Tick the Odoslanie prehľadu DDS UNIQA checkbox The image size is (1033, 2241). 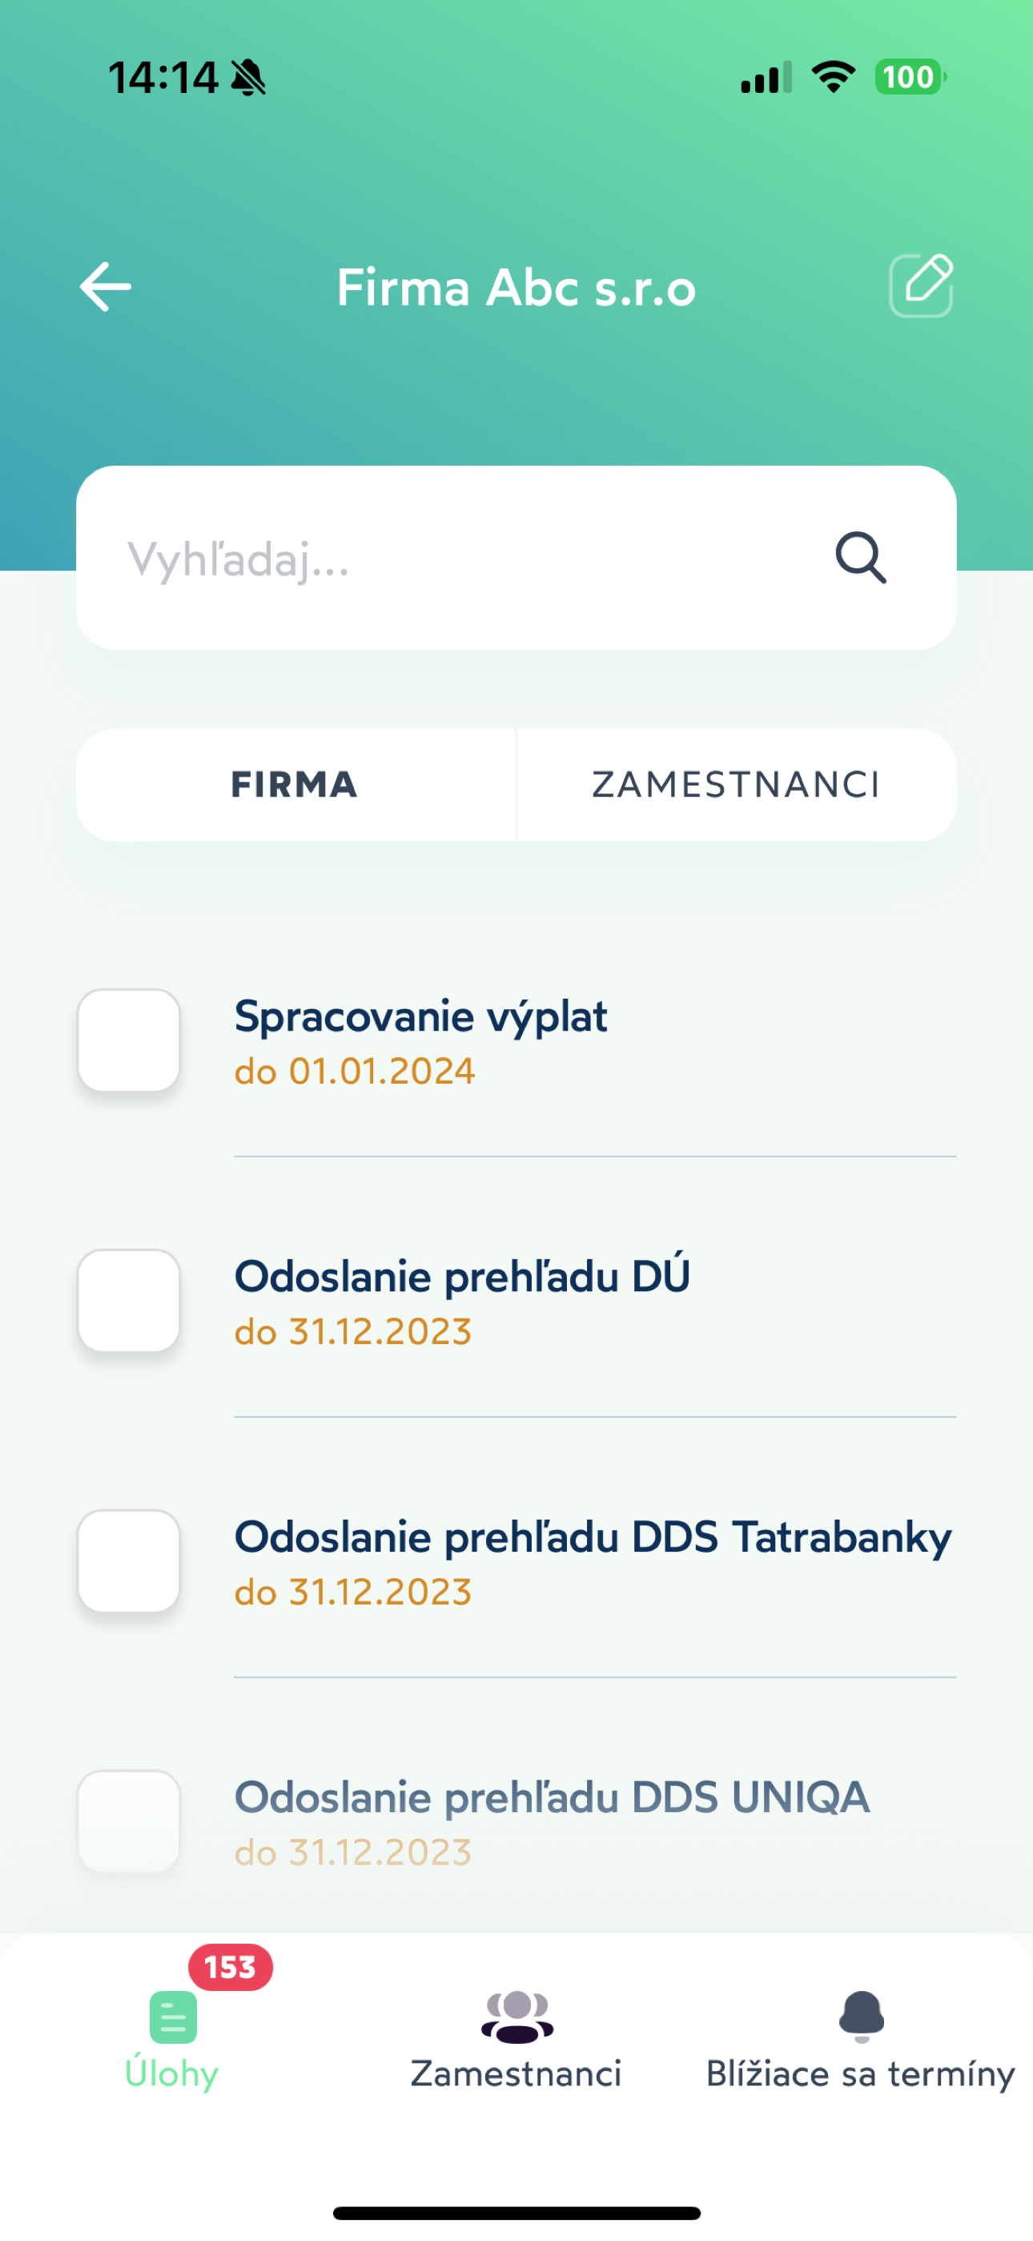[129, 1821]
